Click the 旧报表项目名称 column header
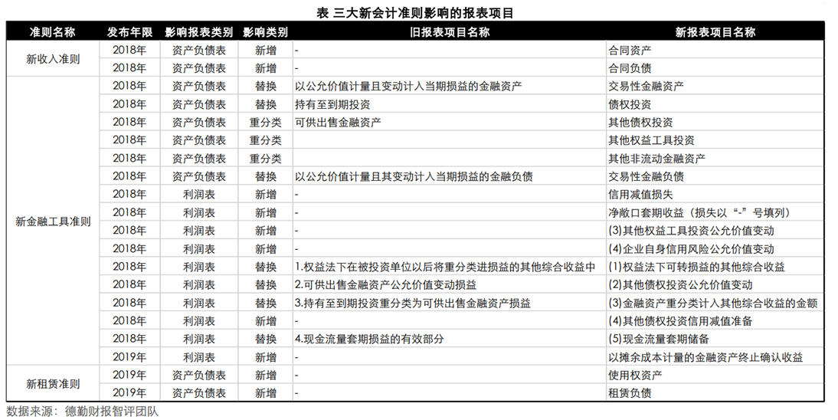Image resolution: width=838 pixels, height=420 pixels. [x=449, y=32]
